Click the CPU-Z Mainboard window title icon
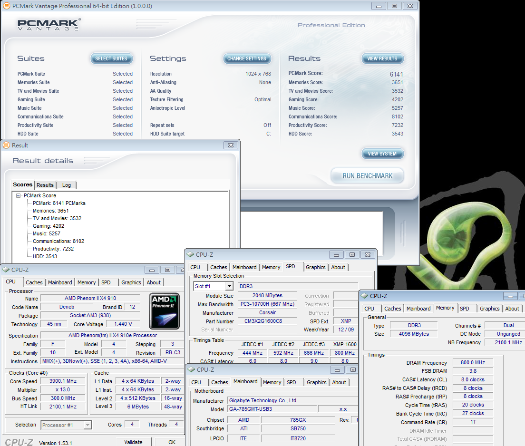The width and height of the screenshot is (525, 446). (192, 369)
